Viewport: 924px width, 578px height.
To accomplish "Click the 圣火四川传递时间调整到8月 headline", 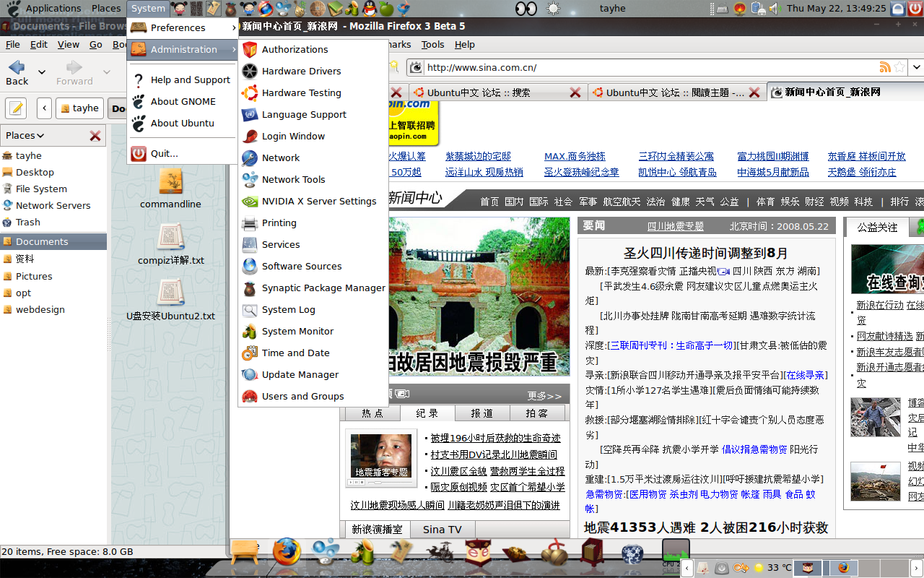I will tap(706, 253).
